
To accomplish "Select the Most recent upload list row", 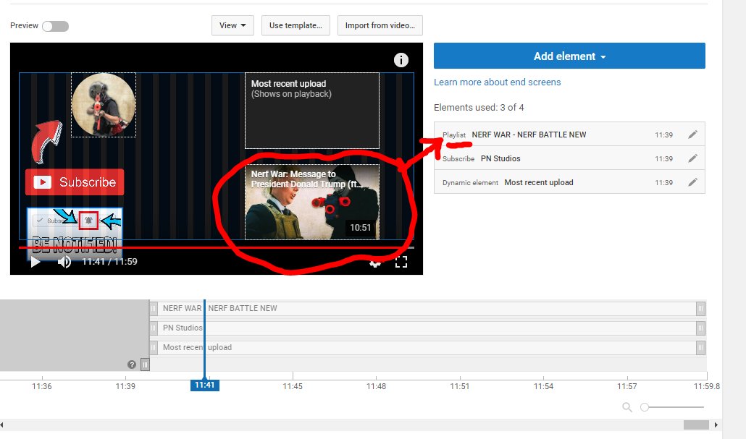I will click(x=569, y=182).
